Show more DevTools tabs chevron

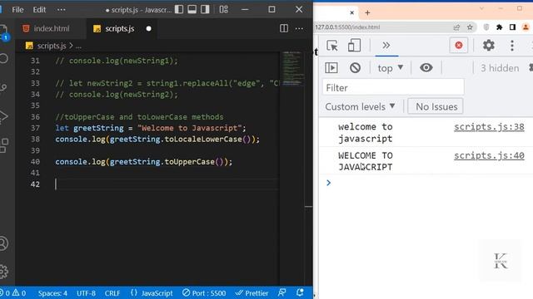(x=386, y=45)
